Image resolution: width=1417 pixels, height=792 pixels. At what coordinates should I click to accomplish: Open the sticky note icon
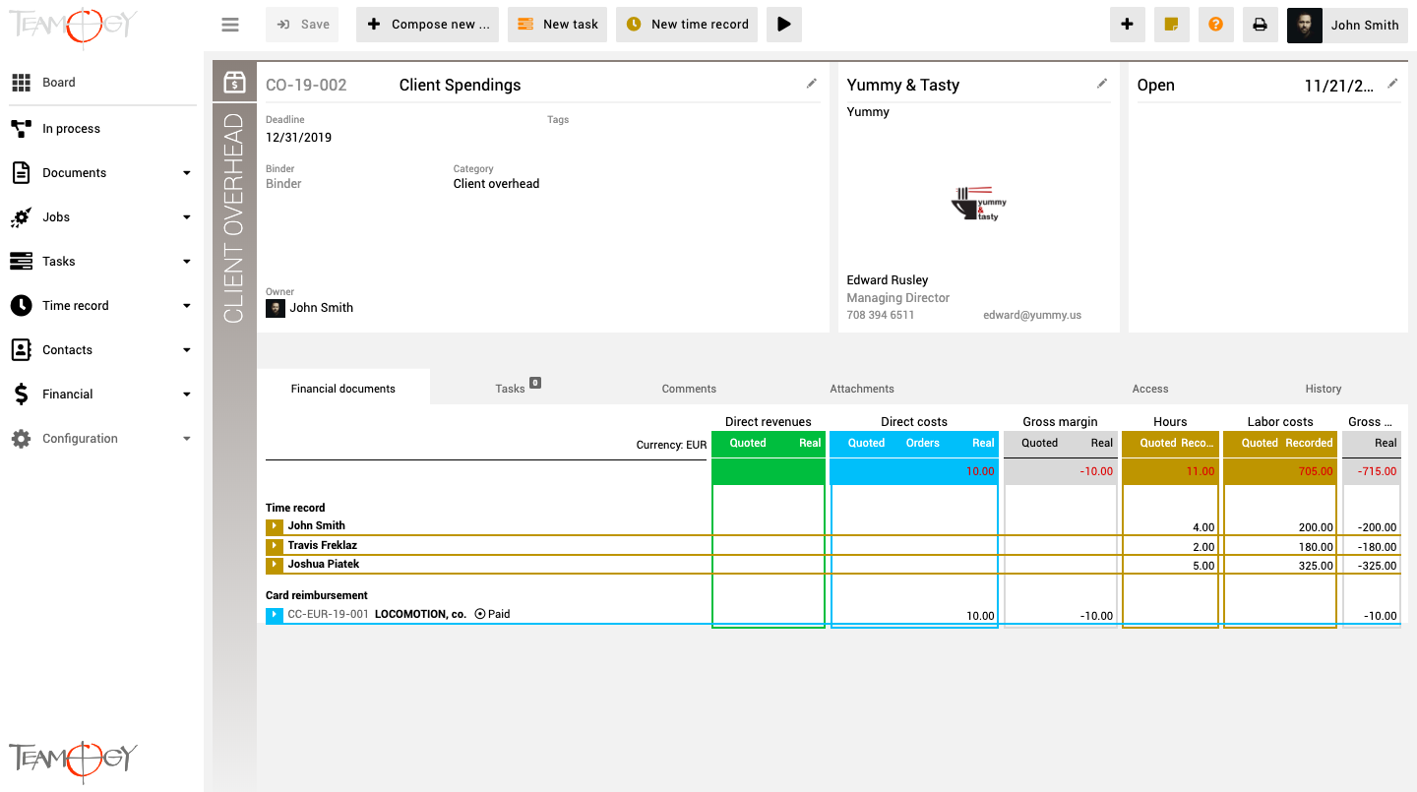[x=1171, y=25]
